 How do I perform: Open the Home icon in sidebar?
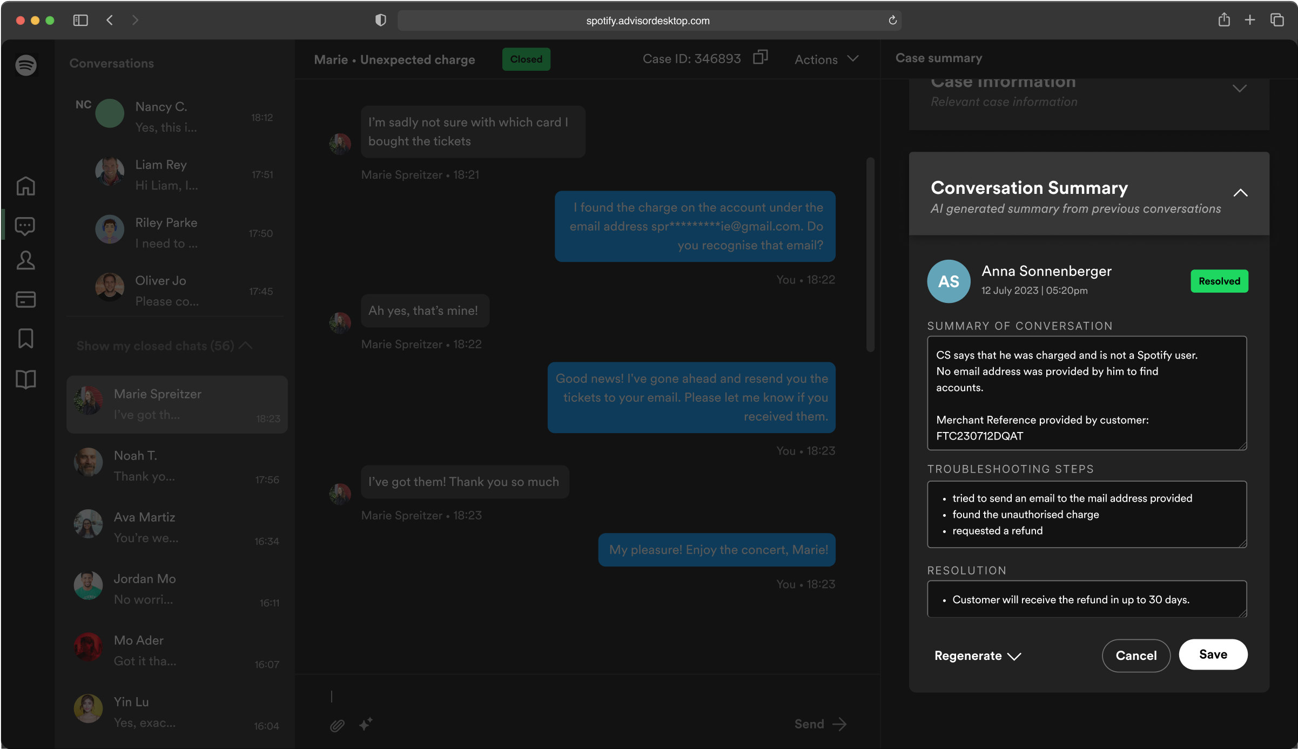(25, 186)
